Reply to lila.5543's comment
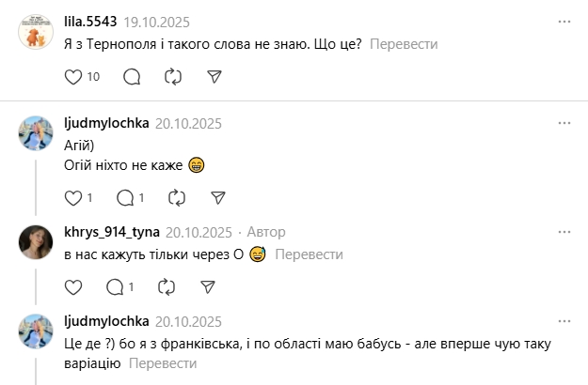588x385 pixels. [x=132, y=76]
